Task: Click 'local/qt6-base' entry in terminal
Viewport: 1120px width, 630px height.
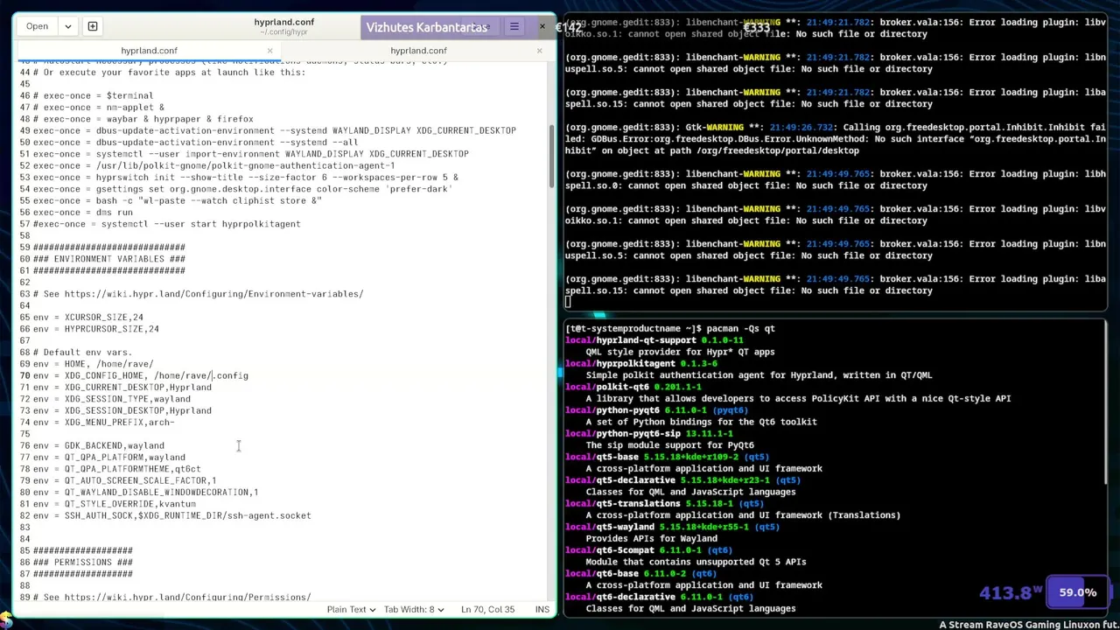Action: (602, 573)
